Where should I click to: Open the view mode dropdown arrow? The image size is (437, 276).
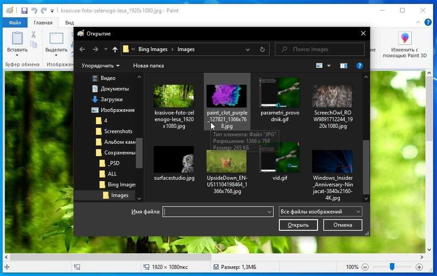[329, 66]
